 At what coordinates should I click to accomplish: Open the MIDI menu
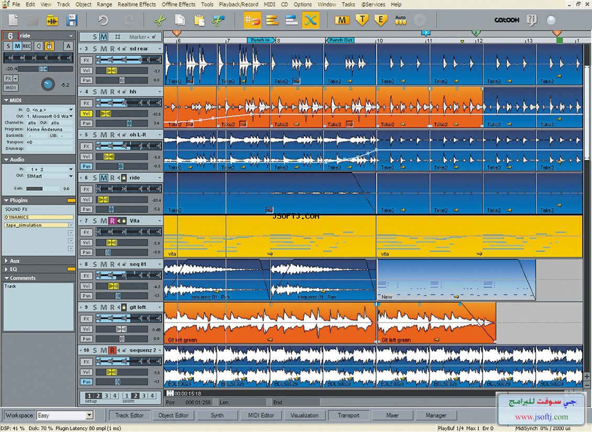click(269, 5)
